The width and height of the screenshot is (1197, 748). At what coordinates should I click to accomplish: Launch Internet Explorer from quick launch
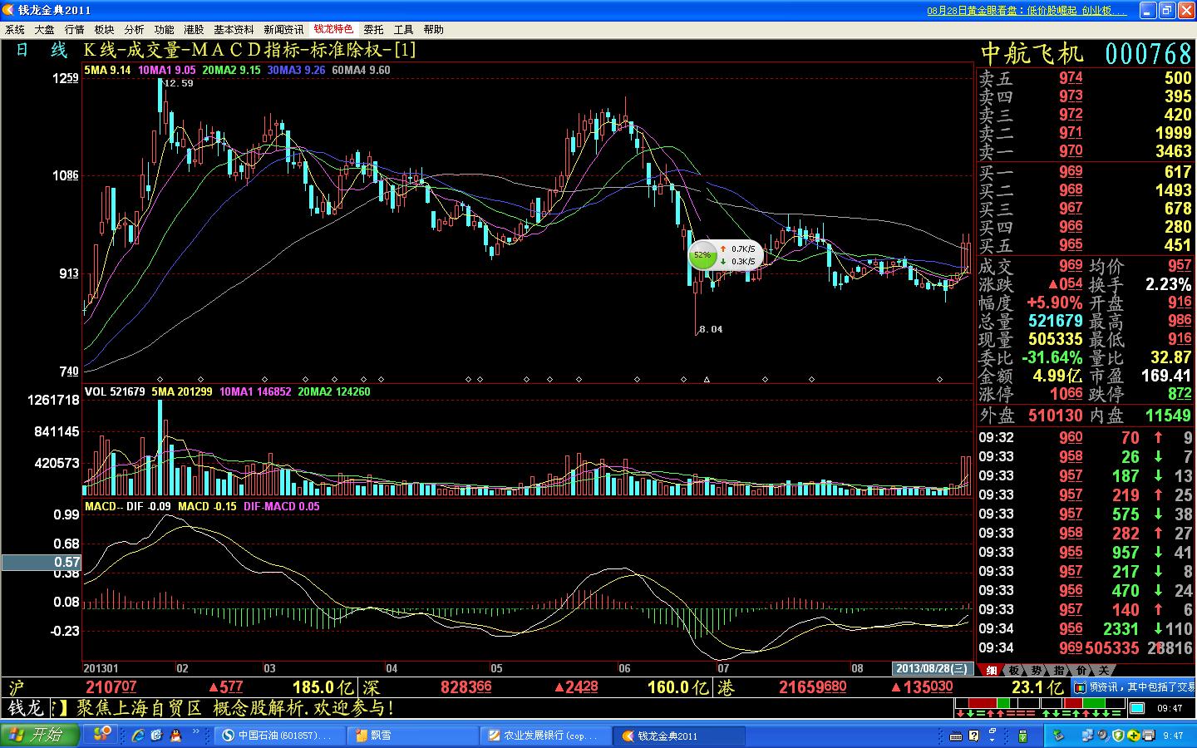click(x=138, y=736)
